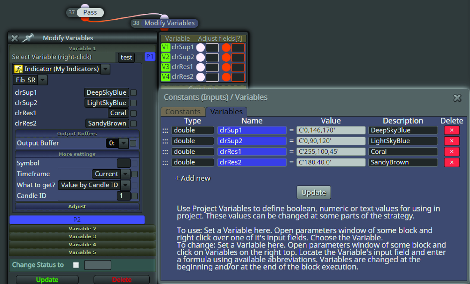Viewport: 470px width, 284px height.
Task: Click the orange circle in the clrRes2 row
Action: 226,77
